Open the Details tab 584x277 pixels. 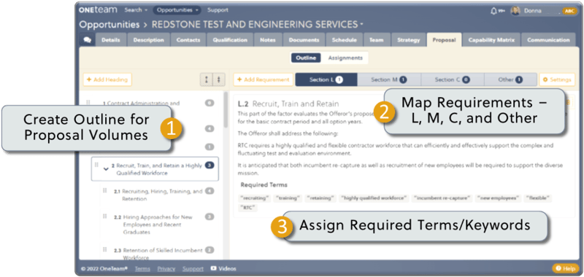pos(112,40)
